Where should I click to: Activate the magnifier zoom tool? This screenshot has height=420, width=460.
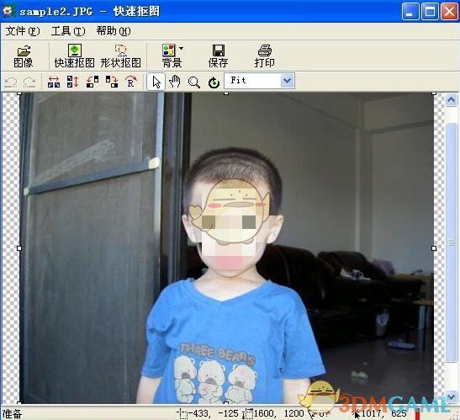tap(194, 82)
